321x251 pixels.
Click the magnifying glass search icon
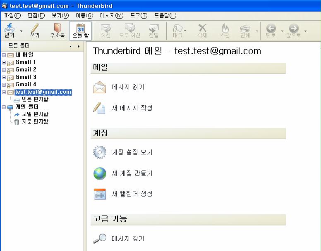click(100, 239)
